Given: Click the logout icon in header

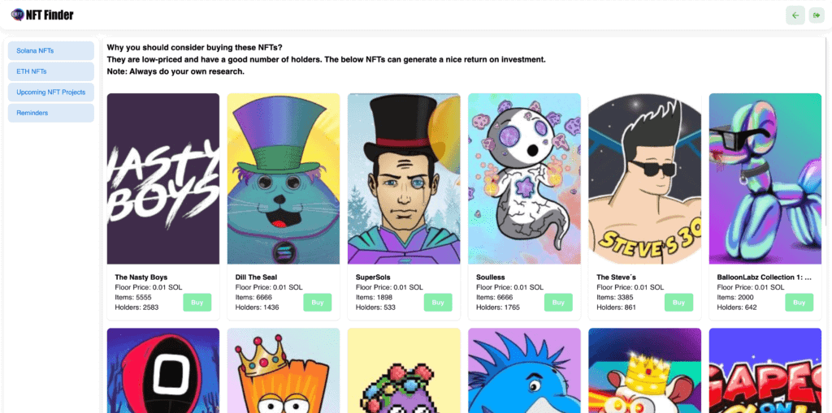Looking at the screenshot, I should point(817,15).
